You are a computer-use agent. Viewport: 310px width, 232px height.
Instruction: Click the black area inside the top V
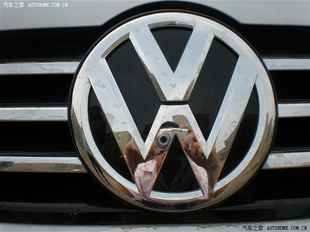coord(173,44)
